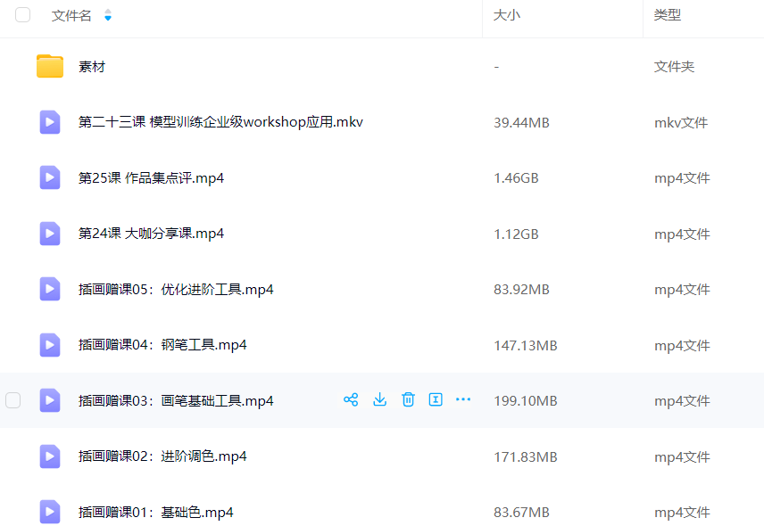Viewport: 764px width, 526px height.
Task: Sort by the 类型 column header
Action: coord(667,15)
